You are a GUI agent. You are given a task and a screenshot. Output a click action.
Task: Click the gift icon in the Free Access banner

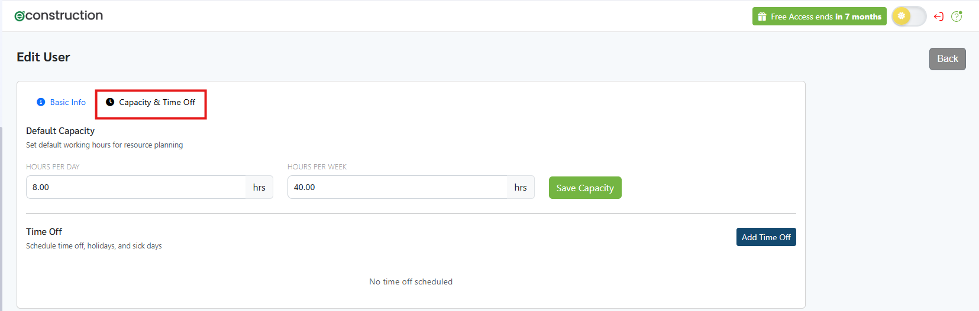tap(762, 17)
